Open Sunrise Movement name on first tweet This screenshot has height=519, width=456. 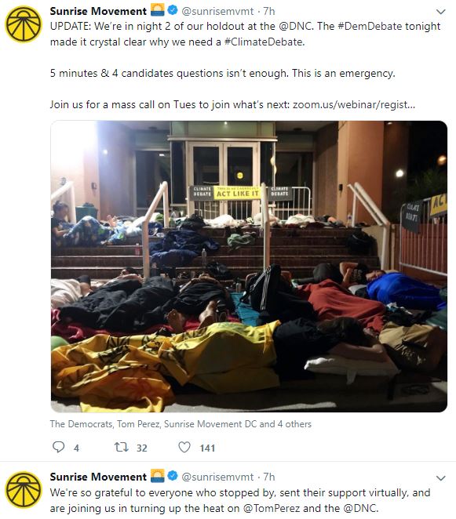(98, 11)
